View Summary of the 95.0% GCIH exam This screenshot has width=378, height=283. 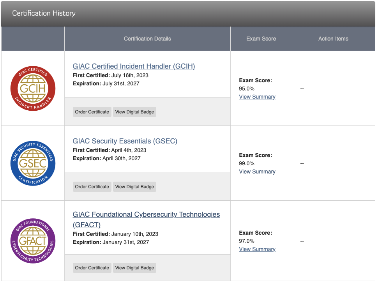[257, 97]
